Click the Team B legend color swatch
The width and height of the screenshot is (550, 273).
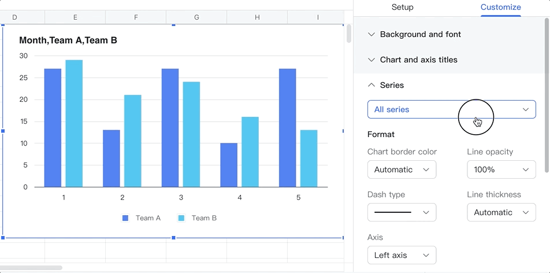click(x=181, y=218)
